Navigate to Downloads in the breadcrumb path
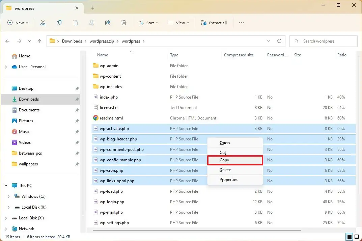The width and height of the screenshot is (362, 241). pyautogui.click(x=72, y=41)
